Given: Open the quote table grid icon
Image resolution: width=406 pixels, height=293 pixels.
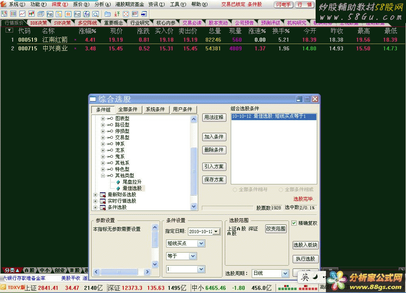Looking at the screenshot, I should (13, 14).
